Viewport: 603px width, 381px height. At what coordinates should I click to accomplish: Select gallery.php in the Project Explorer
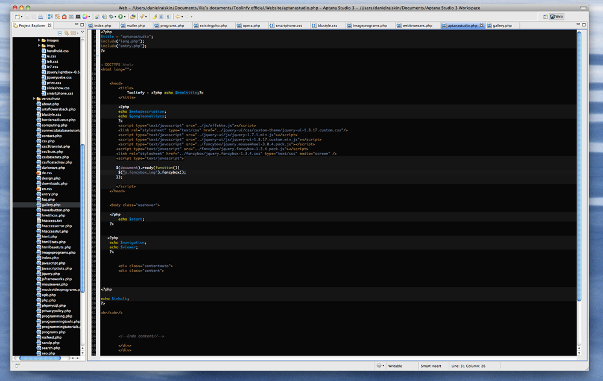[51, 205]
